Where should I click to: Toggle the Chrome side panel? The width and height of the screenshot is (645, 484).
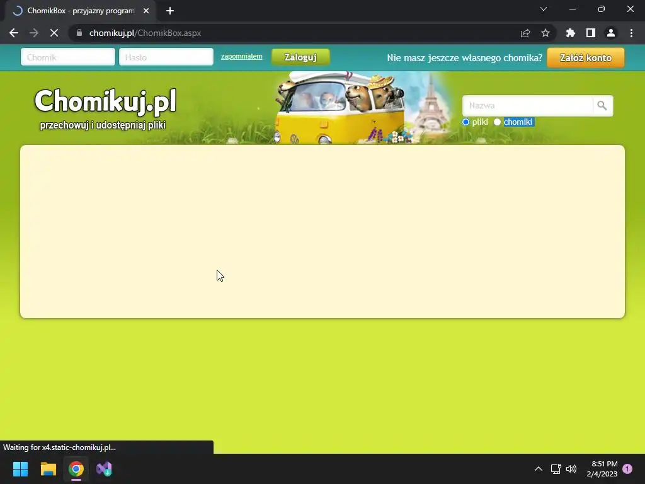590,33
